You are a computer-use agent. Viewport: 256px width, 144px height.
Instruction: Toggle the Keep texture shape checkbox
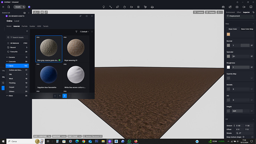coord(252,137)
